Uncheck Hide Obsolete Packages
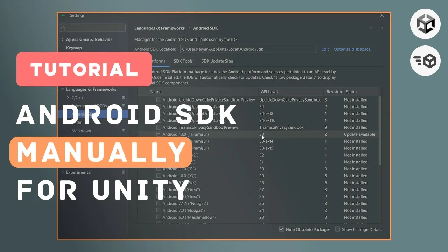The height and width of the screenshot is (252, 448). tap(281, 229)
